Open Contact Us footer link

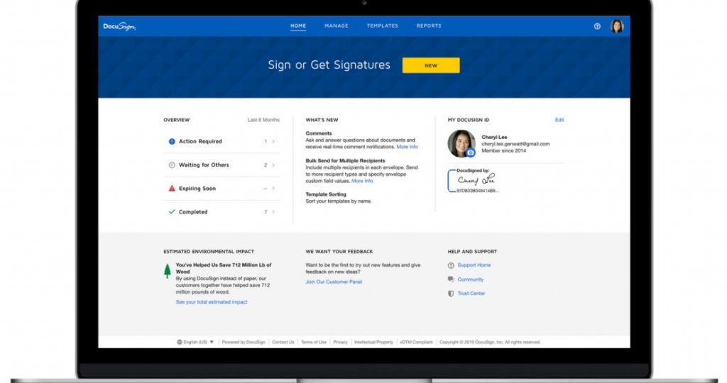(x=283, y=343)
